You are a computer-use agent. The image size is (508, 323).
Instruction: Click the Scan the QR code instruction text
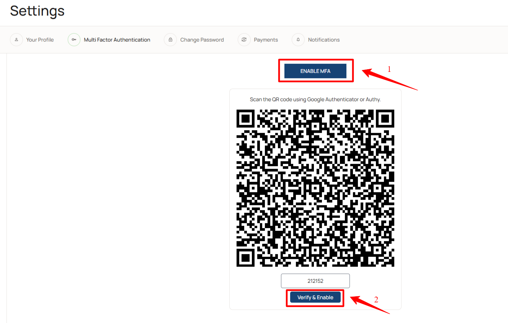point(315,99)
